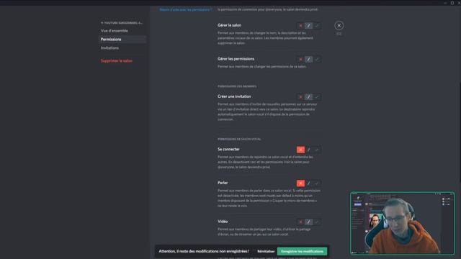Click the webcam overlay thumbnail
Viewport: 461px width, 259px height.
pos(403,223)
